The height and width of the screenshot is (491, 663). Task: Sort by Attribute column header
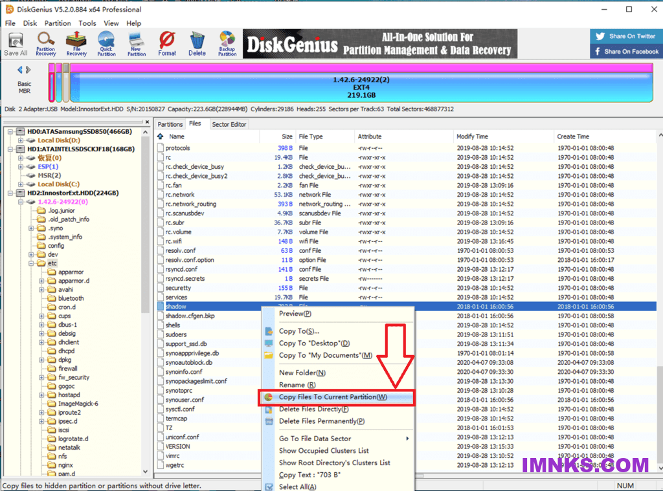pyautogui.click(x=403, y=136)
